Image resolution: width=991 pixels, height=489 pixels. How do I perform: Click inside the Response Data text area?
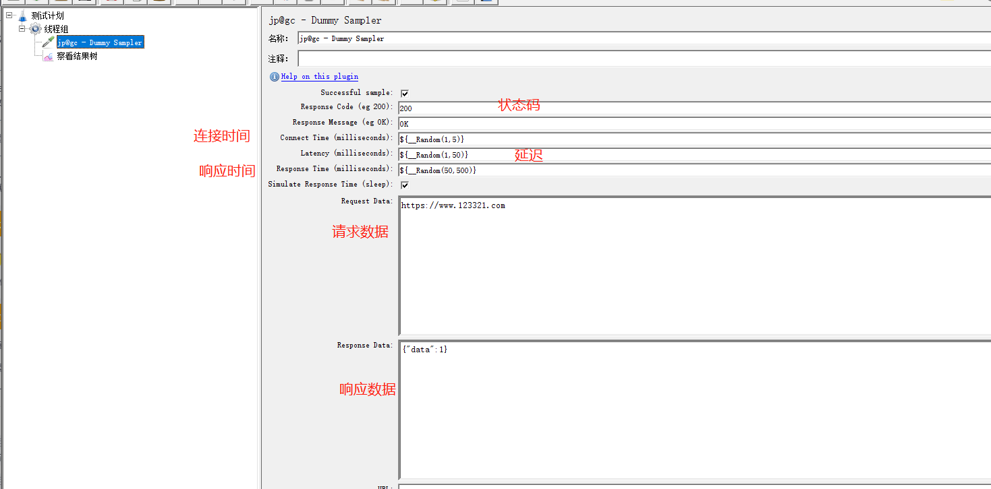(x=695, y=410)
